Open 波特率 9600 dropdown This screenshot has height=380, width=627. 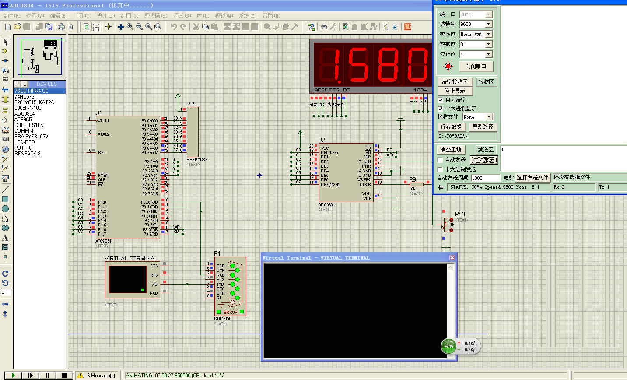point(489,24)
